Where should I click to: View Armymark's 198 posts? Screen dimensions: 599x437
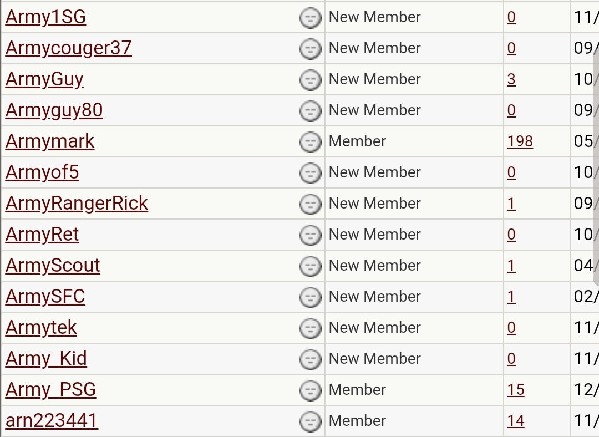pyautogui.click(x=520, y=141)
